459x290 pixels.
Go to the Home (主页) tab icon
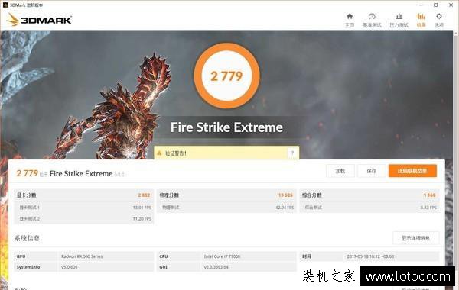tap(350, 16)
